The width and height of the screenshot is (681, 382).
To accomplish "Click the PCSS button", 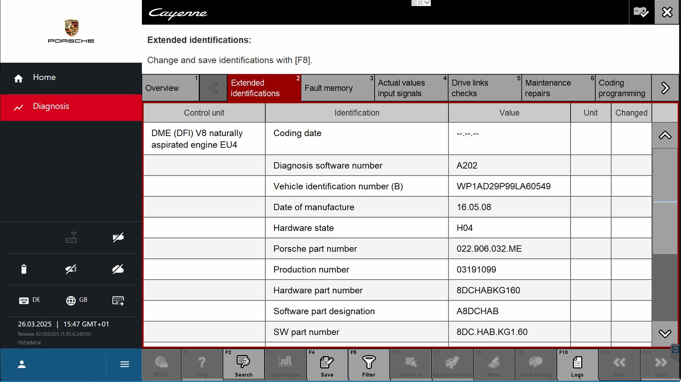I will (161, 365).
